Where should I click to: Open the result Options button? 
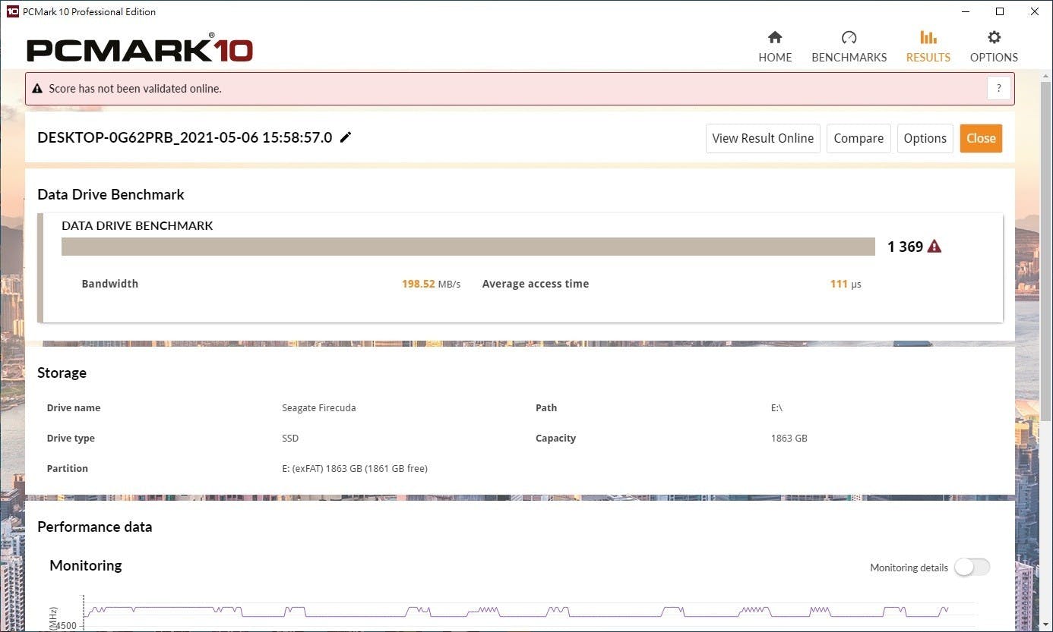click(925, 138)
